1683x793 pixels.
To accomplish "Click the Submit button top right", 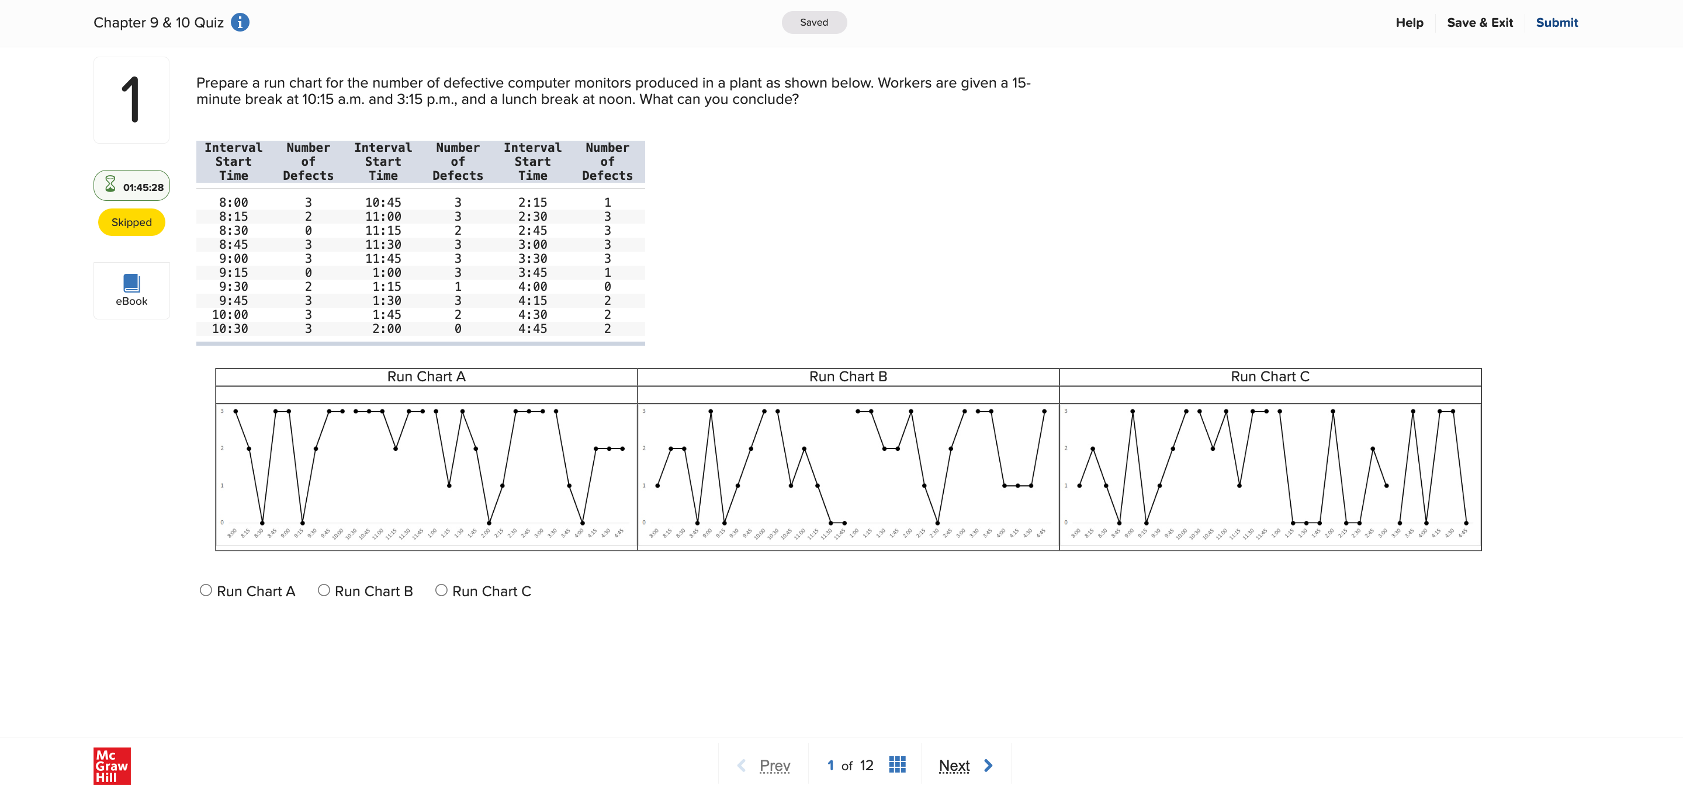I will coord(1559,20).
